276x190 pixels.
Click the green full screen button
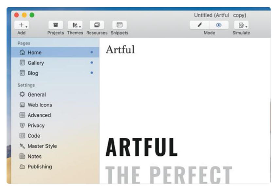pos(32,15)
